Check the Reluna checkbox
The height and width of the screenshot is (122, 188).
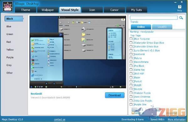131,58
